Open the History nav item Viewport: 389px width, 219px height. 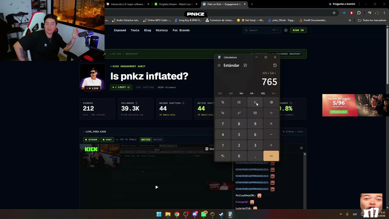point(162,30)
